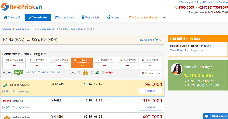Image resolution: width=228 pixels, height=119 pixels.
Task: Expand Chi tiết chuyến bay for QH-1241
Action: point(15,91)
